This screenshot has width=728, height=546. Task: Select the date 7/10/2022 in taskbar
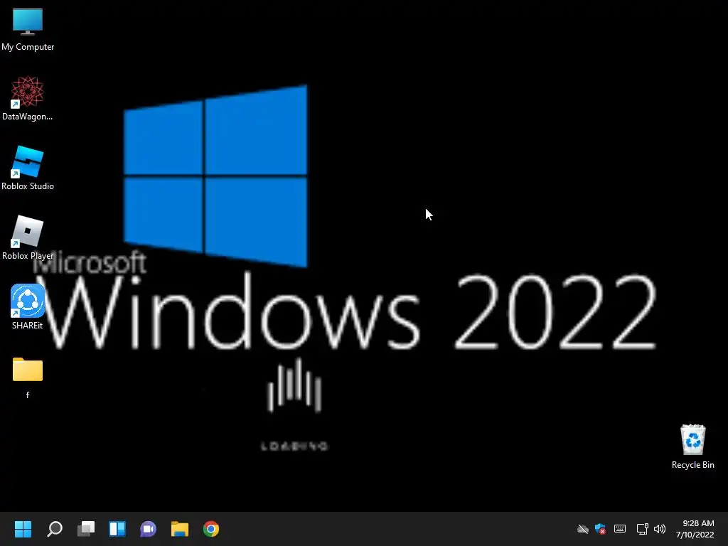pyautogui.click(x=695, y=535)
